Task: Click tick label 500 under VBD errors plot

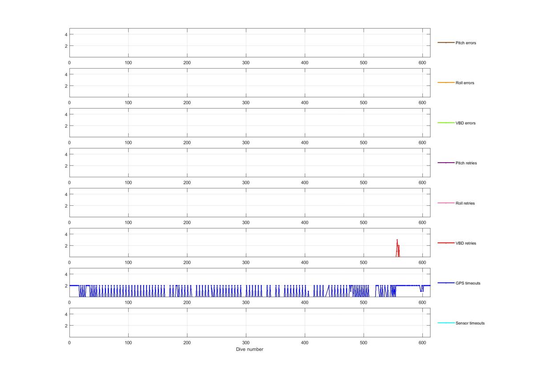Action: click(x=364, y=143)
